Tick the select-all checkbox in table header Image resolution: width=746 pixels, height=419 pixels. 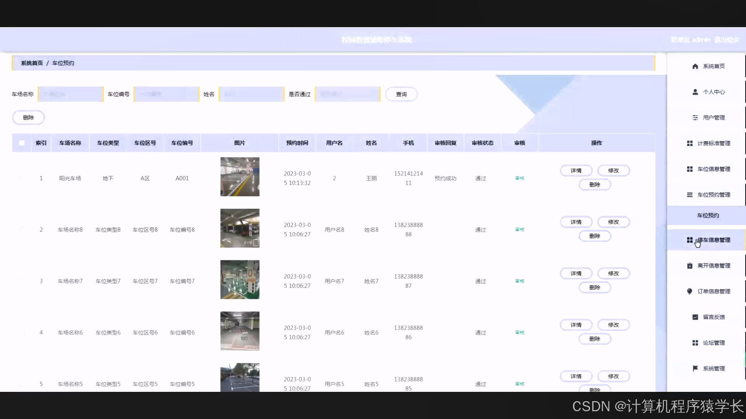[x=22, y=143]
